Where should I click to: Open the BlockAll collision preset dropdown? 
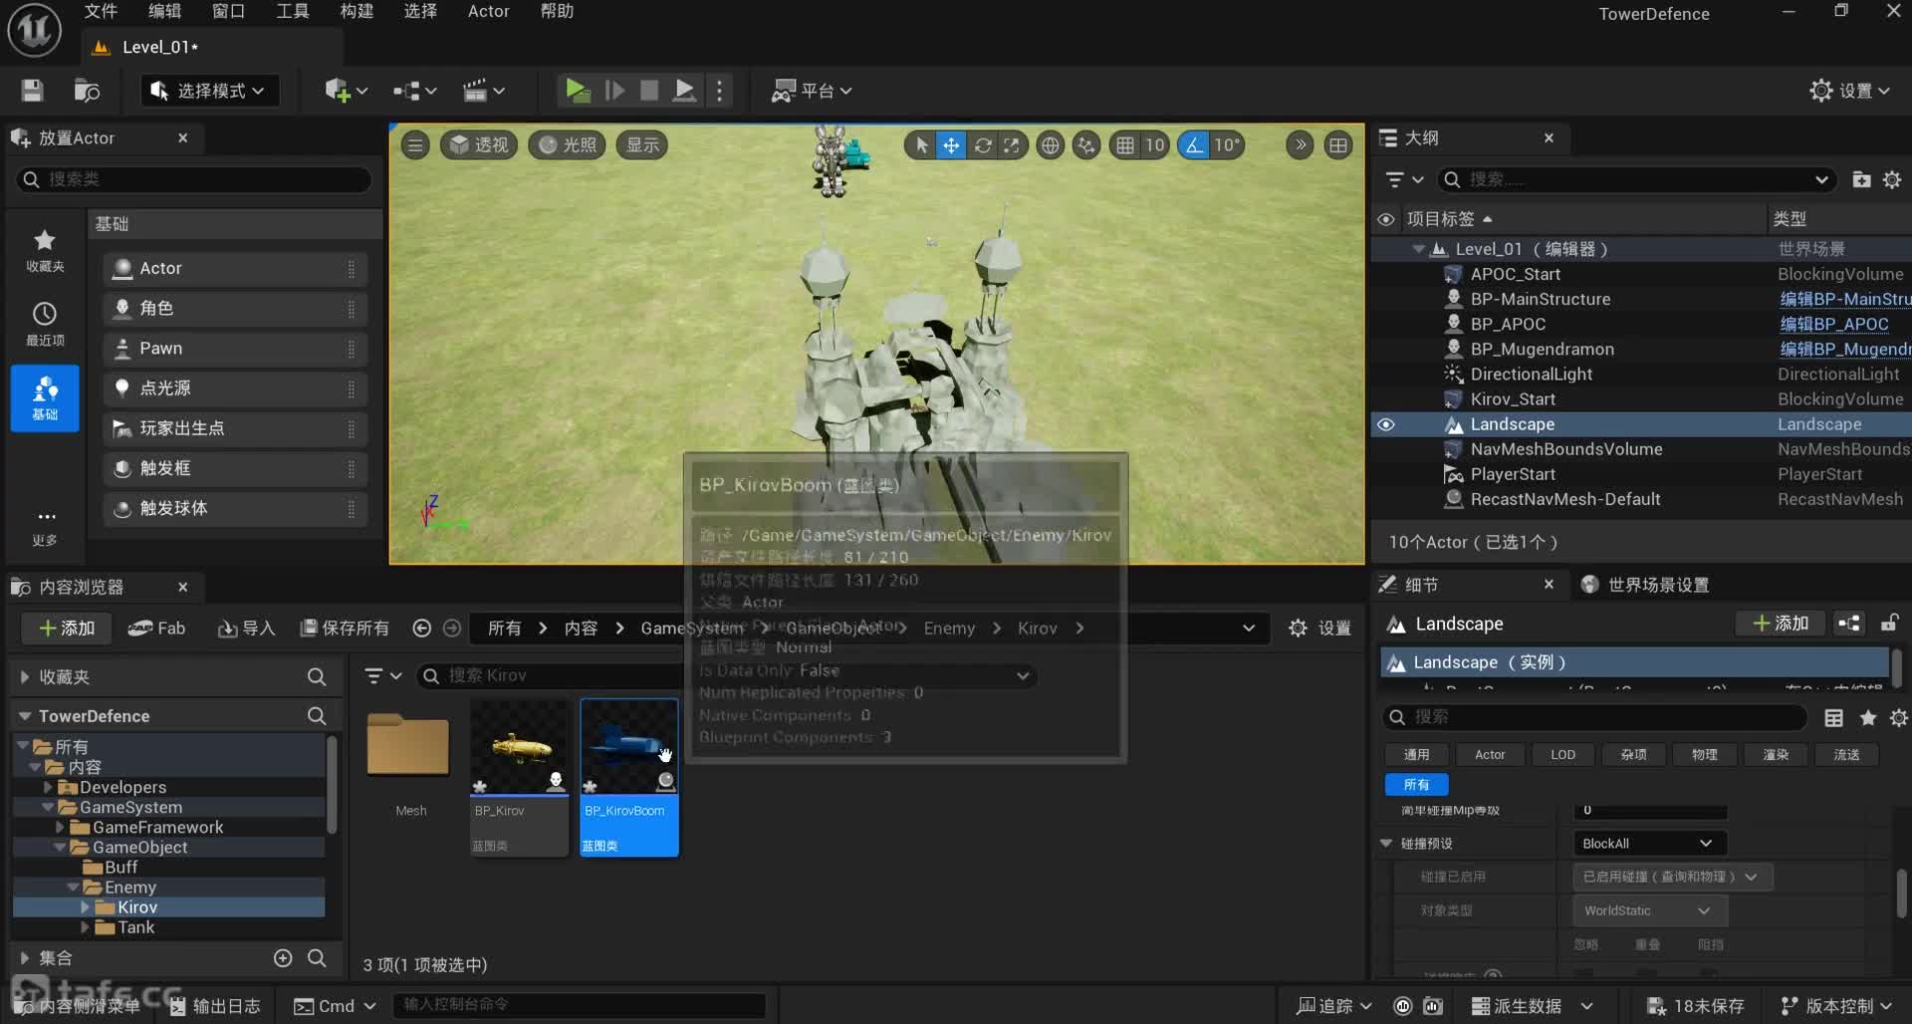1648,844
